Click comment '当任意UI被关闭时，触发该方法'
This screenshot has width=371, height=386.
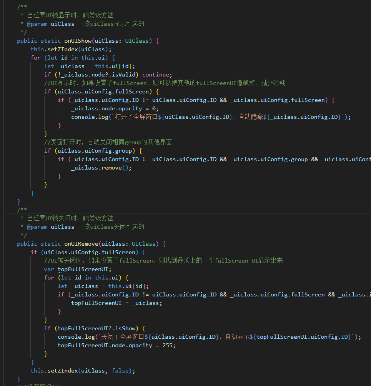click(x=70, y=218)
